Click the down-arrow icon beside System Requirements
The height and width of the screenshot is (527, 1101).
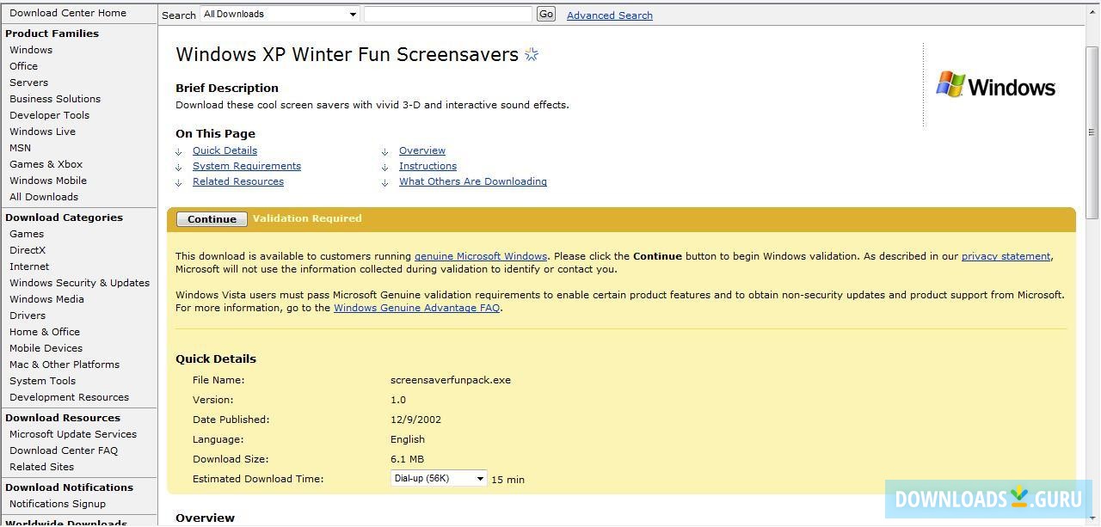(179, 168)
